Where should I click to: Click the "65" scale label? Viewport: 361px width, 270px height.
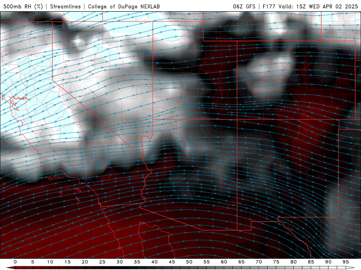[x=241, y=262]
